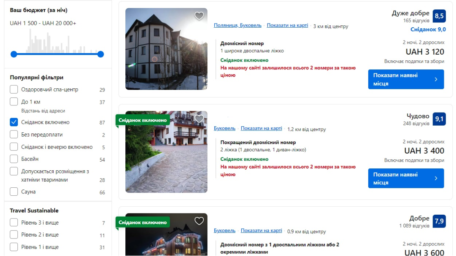The height and width of the screenshot is (256, 456).
Task: Enable the Басейн filter checkbox
Action: tap(14, 159)
